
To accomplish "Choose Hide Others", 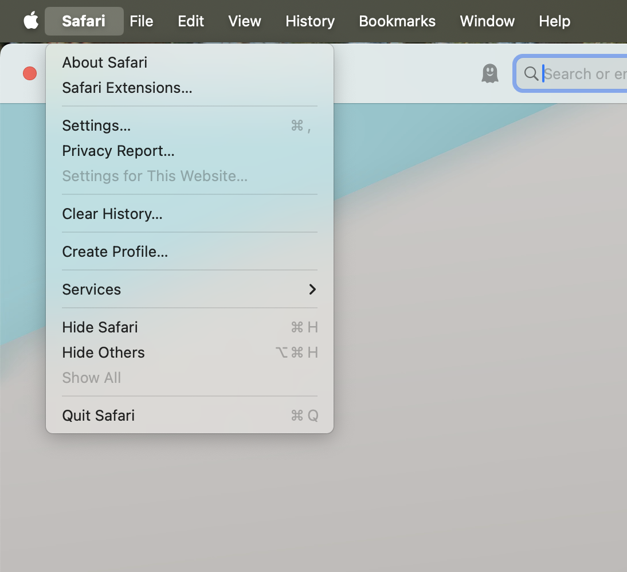I will tap(103, 352).
